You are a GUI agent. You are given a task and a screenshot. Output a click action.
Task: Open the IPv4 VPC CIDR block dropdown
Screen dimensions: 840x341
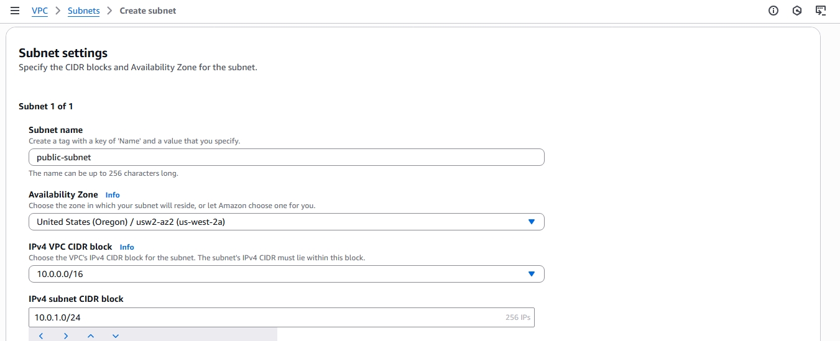tap(280, 274)
